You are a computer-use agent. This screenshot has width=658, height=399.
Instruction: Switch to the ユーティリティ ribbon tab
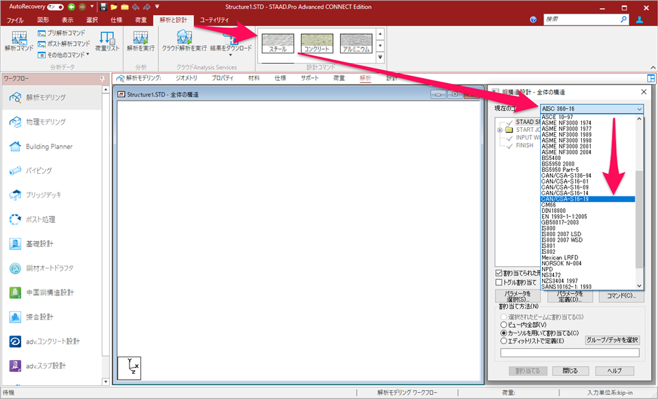(x=215, y=20)
